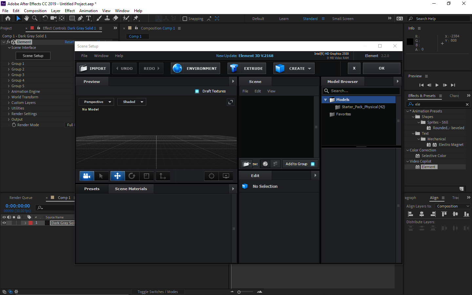Toggle visibility of Dark Gray Solid layer
The width and height of the screenshot is (472, 295).
[x=4, y=223]
